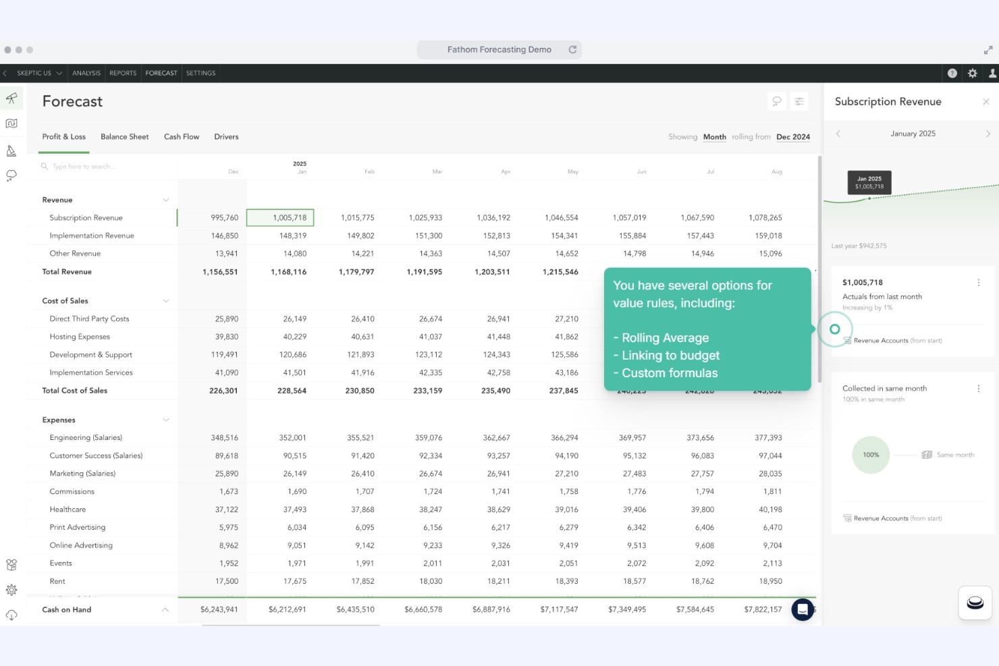Collapse the Cost of Sales section
Viewport: 999px width, 666px height.
166,300
